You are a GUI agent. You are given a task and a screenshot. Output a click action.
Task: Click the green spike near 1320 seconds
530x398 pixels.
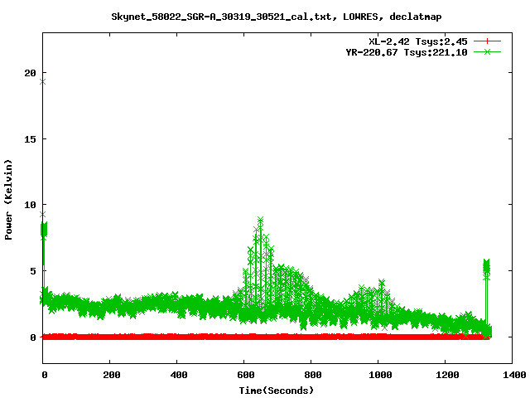[486, 269]
